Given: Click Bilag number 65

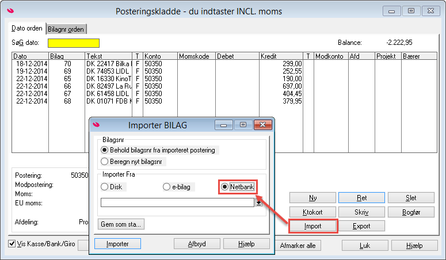Looking at the screenshot, I should (67, 79).
